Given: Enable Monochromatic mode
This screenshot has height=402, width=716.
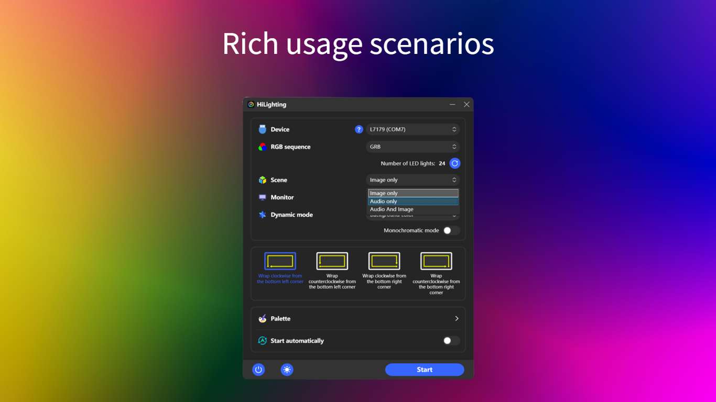Looking at the screenshot, I should (x=451, y=230).
